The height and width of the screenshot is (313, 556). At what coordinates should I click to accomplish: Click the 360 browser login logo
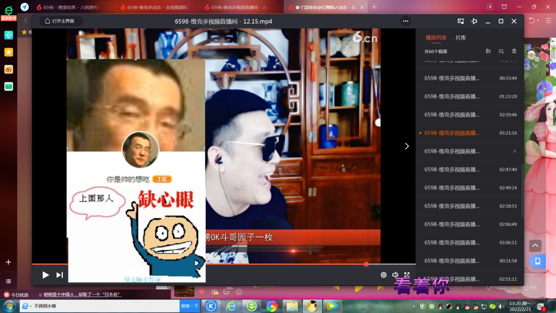point(9,13)
